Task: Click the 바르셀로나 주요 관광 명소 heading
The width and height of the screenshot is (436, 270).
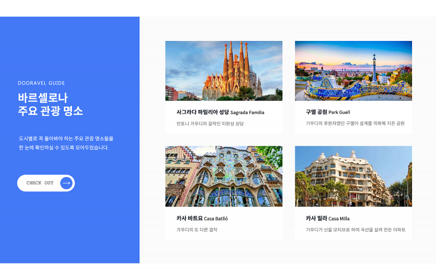Action: pos(50,105)
